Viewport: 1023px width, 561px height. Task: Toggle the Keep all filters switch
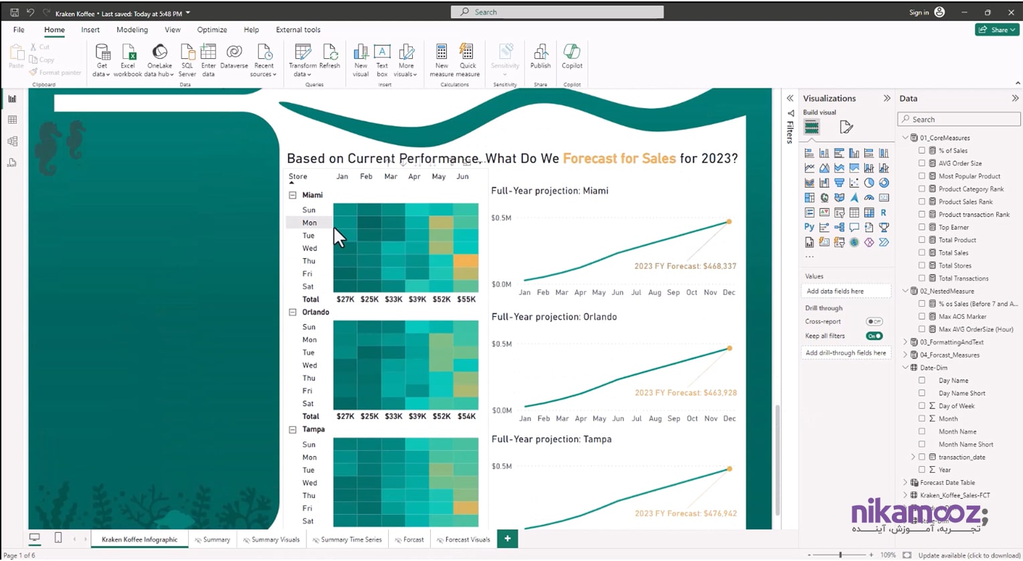874,336
